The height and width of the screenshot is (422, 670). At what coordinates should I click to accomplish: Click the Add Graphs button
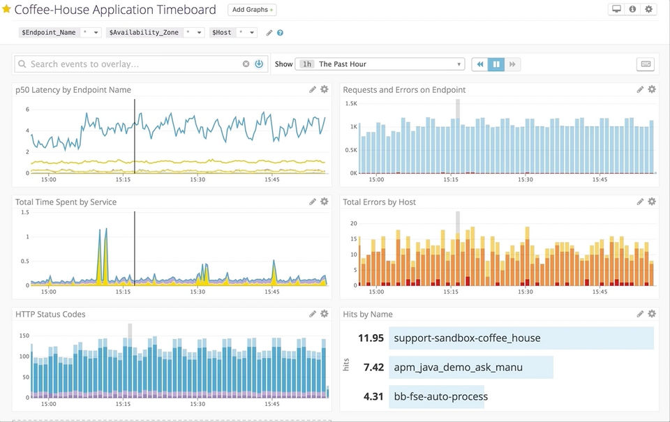252,10
